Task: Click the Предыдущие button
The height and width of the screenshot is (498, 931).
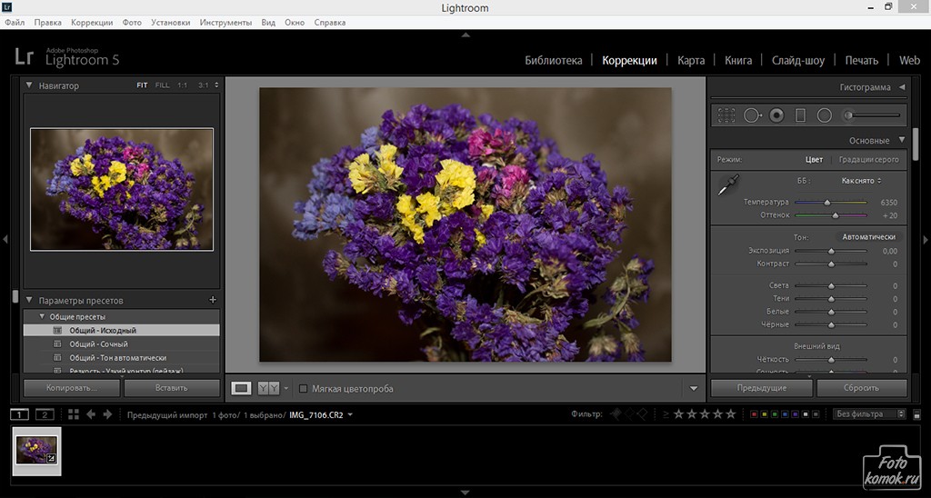Action: pos(762,388)
